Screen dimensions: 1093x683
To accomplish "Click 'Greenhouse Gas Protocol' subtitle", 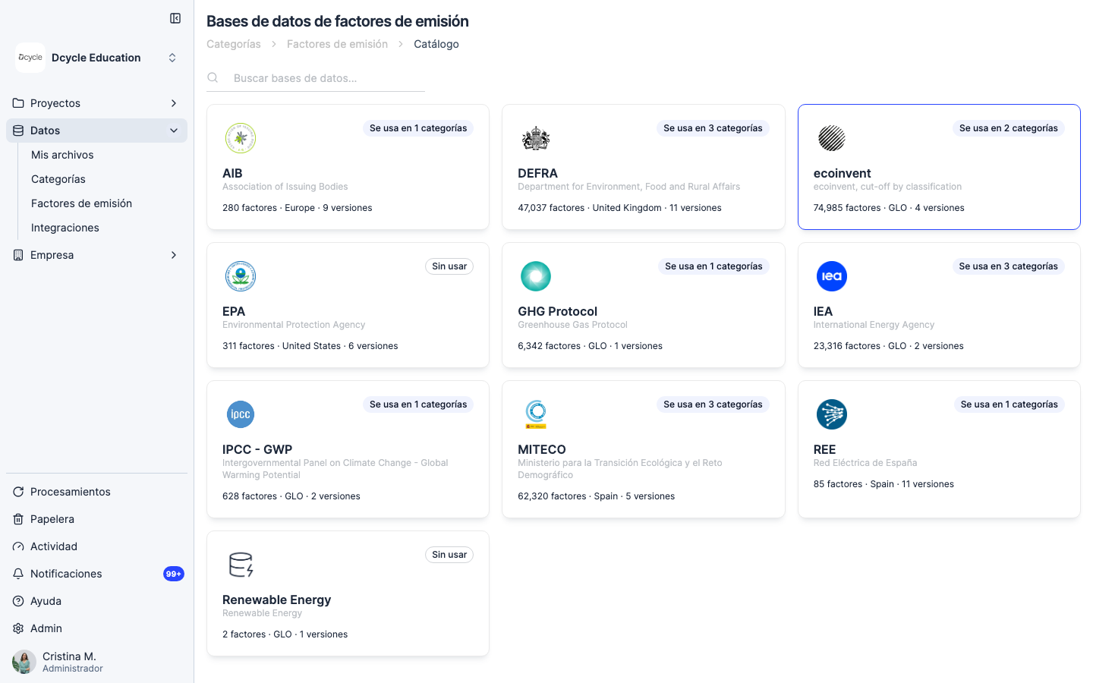I will pos(572,325).
